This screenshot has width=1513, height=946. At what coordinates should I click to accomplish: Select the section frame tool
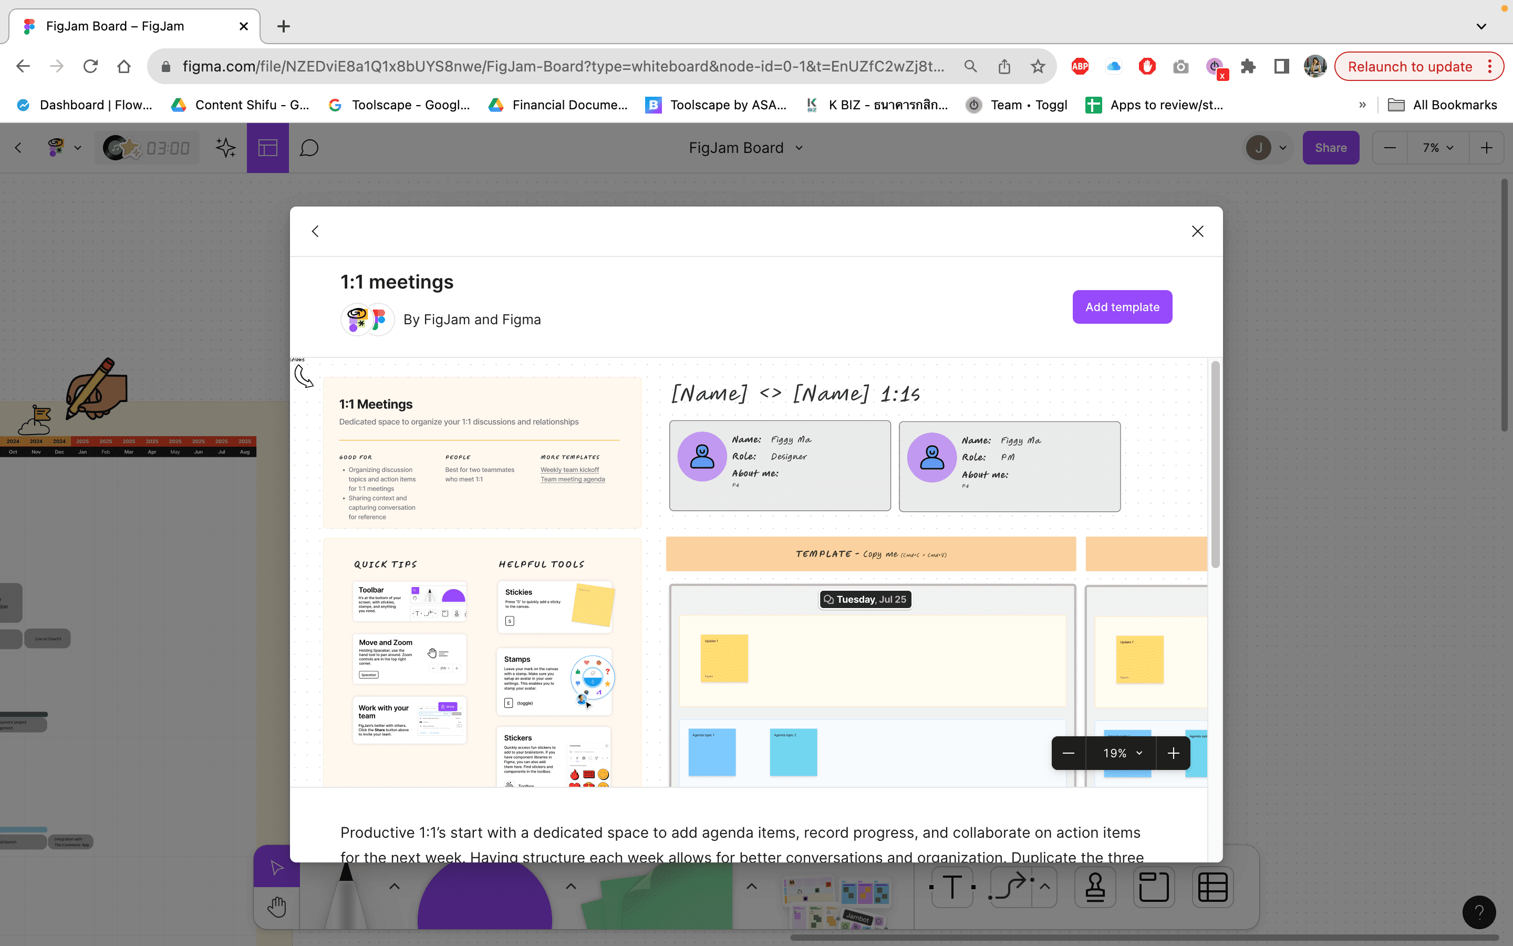[x=1154, y=887]
